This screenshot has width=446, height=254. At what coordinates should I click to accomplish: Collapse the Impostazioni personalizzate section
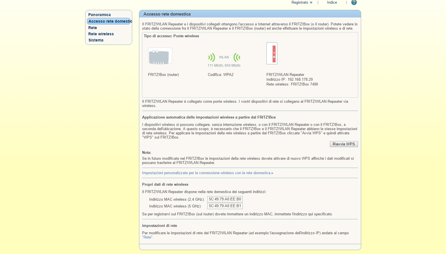pyautogui.click(x=207, y=173)
